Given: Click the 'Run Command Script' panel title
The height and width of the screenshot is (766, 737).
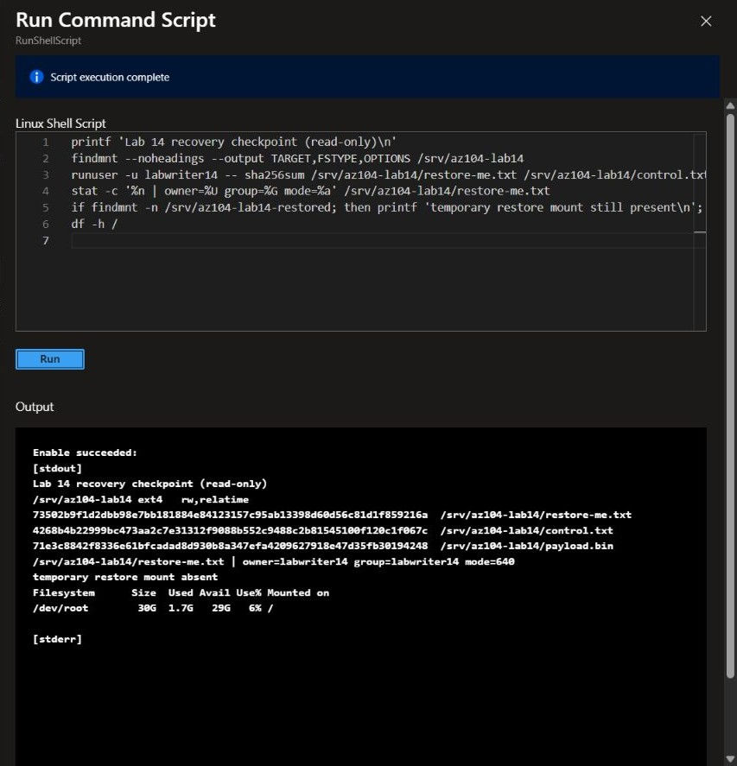Looking at the screenshot, I should [116, 20].
